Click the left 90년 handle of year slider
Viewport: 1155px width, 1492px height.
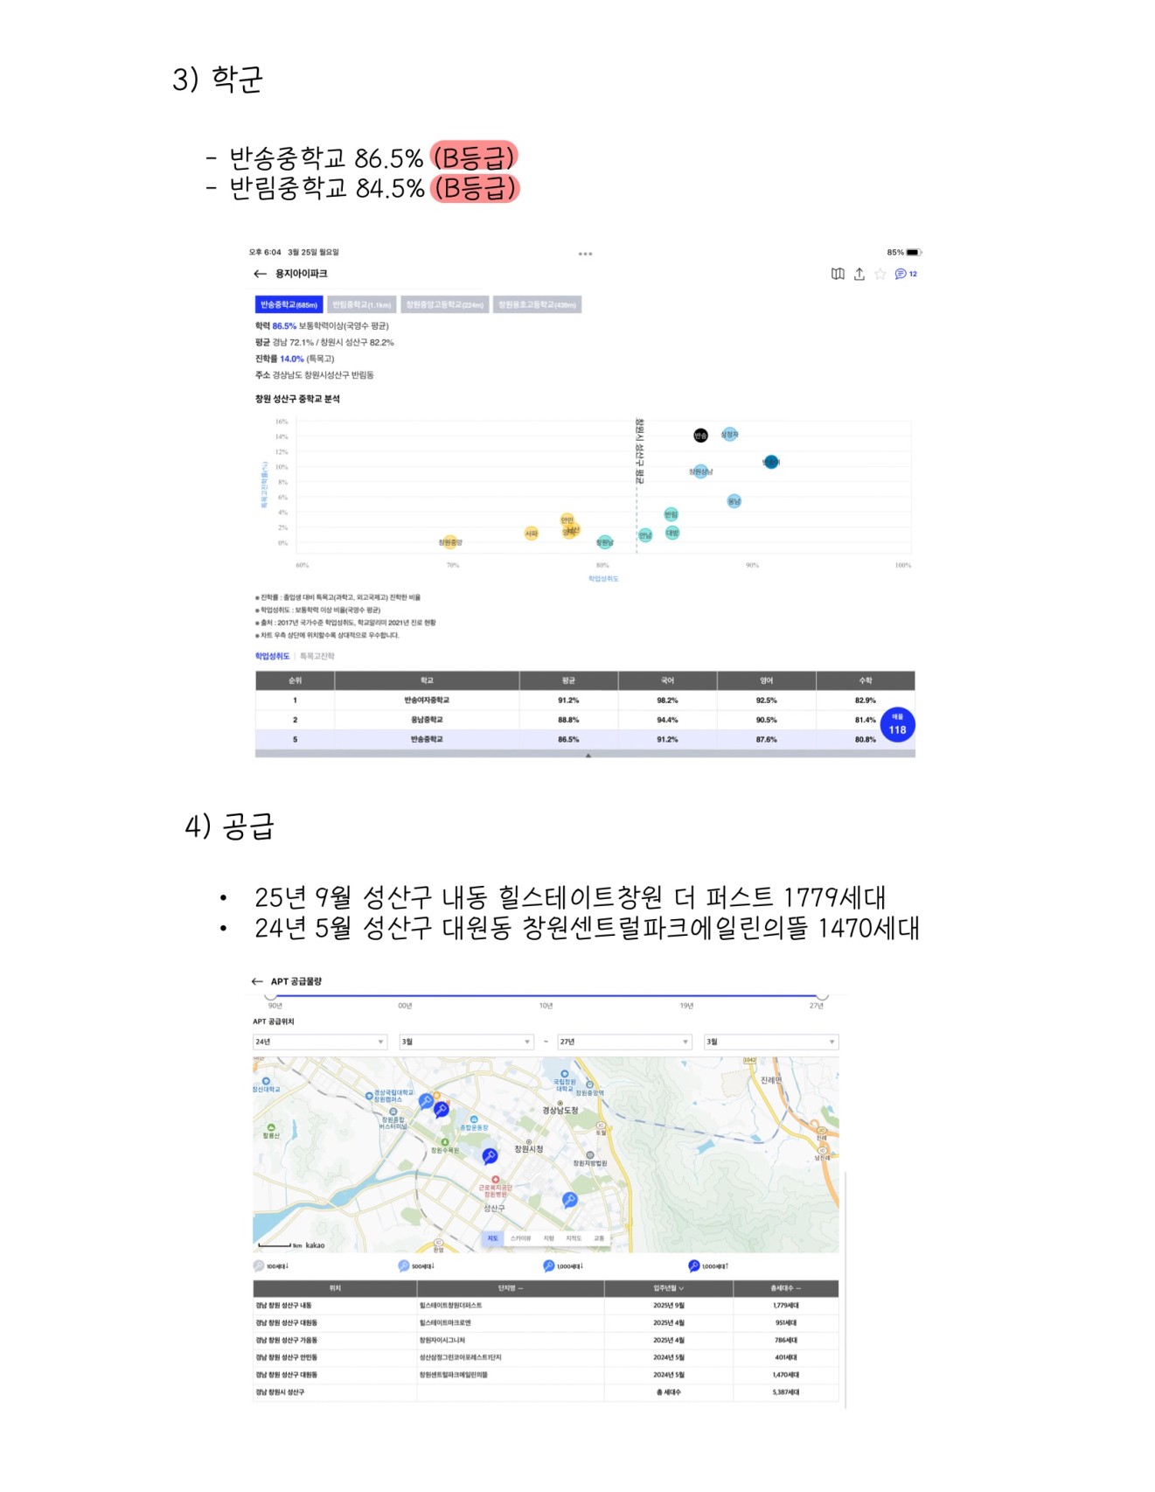coord(271,996)
